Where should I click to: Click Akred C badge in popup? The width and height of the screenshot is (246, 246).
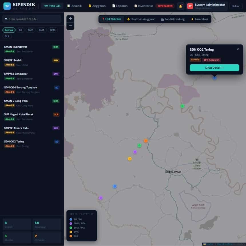point(195,60)
